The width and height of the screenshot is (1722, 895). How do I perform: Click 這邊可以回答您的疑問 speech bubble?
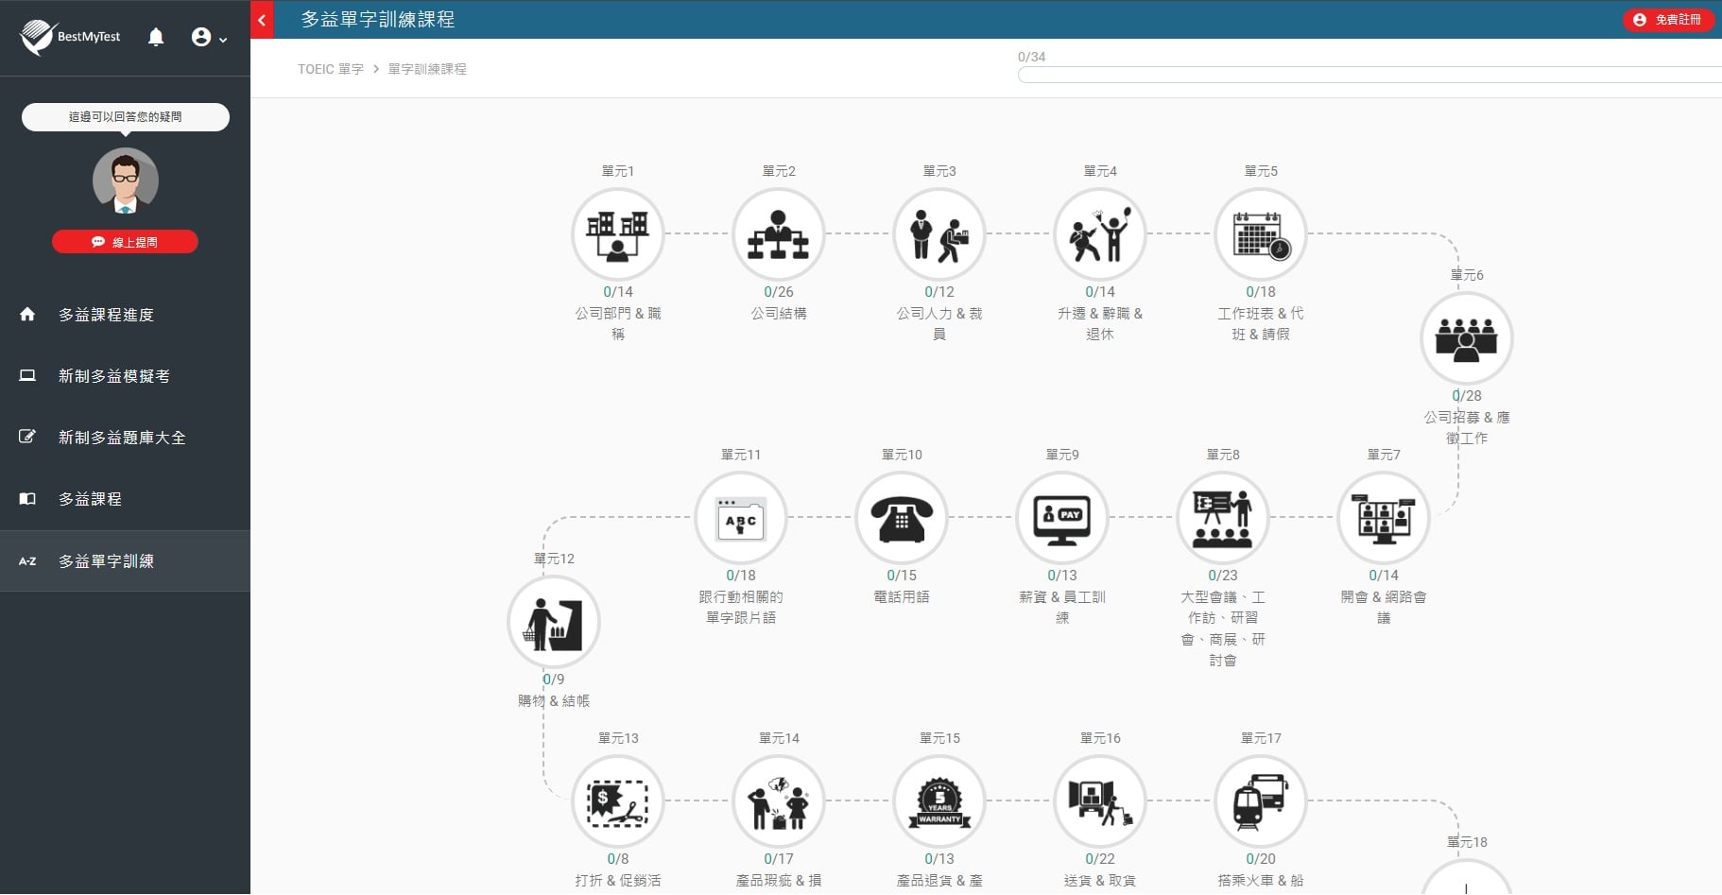click(x=126, y=117)
